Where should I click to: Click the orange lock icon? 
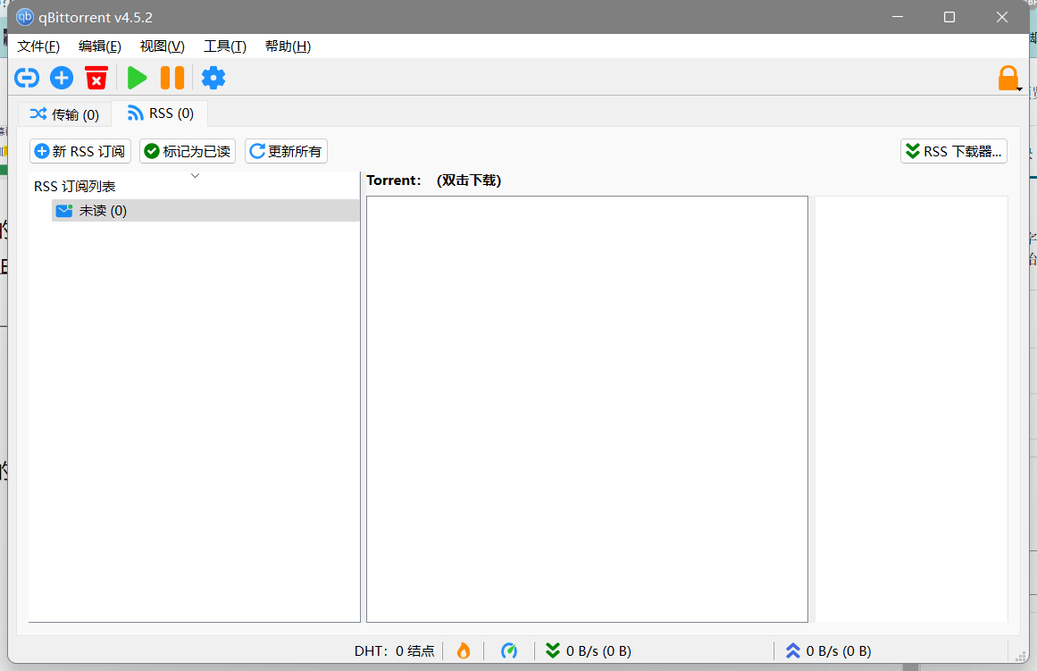[1008, 79]
